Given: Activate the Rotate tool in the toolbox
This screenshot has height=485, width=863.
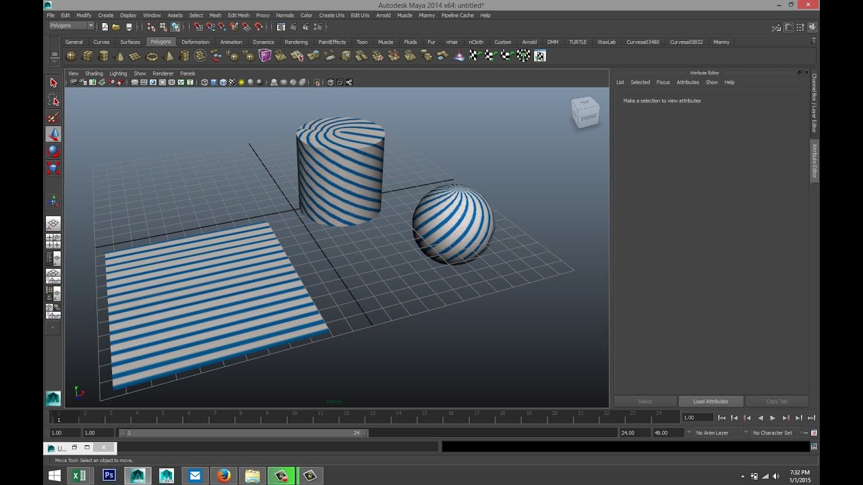Looking at the screenshot, I should pos(53,151).
